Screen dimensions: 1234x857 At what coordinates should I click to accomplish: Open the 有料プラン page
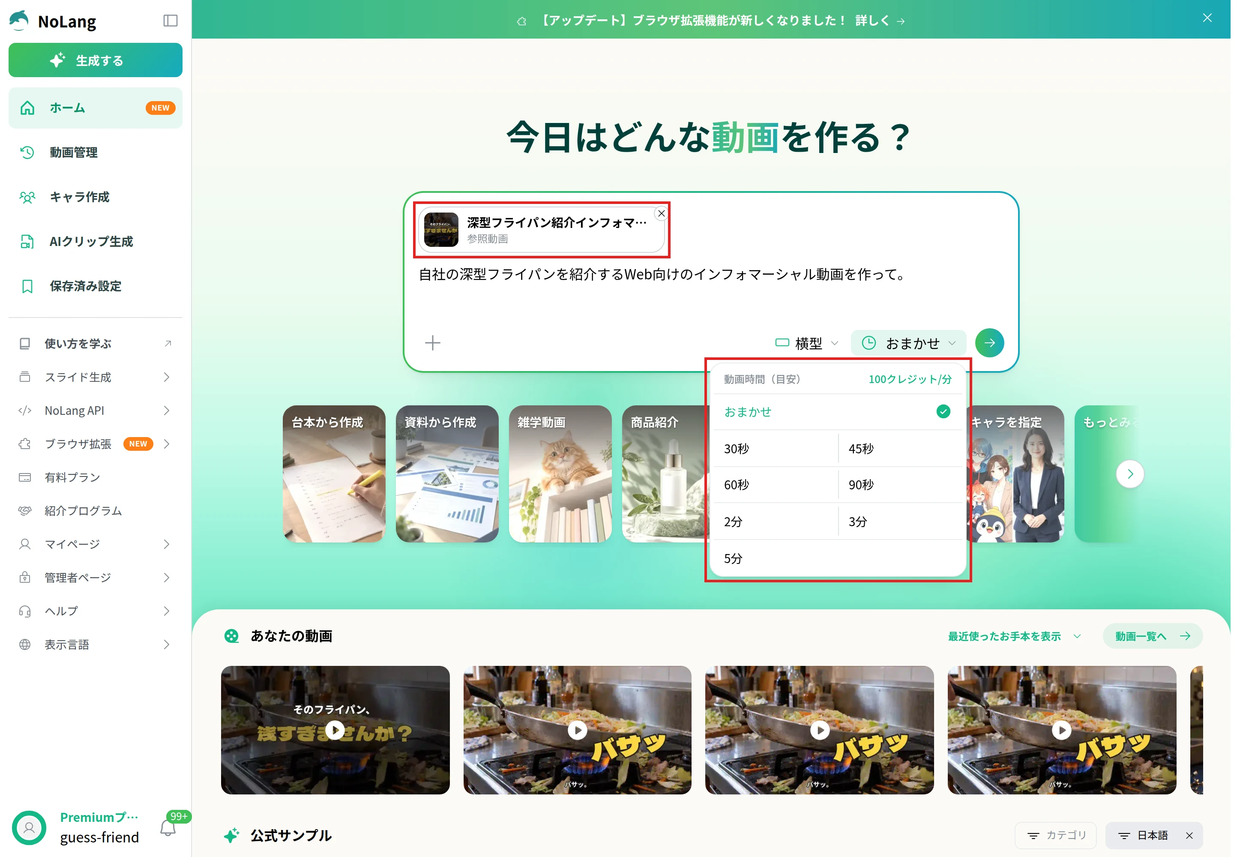point(96,477)
